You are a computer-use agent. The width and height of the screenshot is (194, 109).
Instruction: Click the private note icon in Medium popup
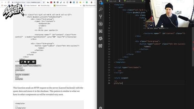(33, 62)
